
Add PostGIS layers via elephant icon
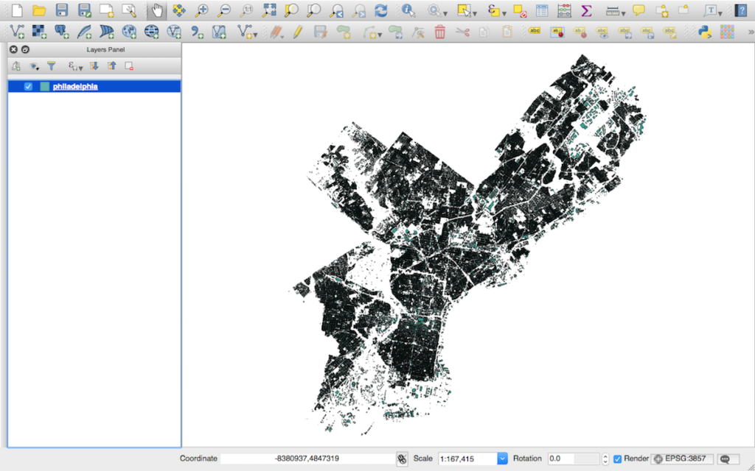(62, 32)
